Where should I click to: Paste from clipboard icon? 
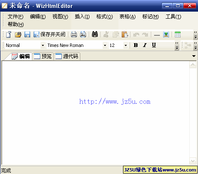tap(125, 34)
